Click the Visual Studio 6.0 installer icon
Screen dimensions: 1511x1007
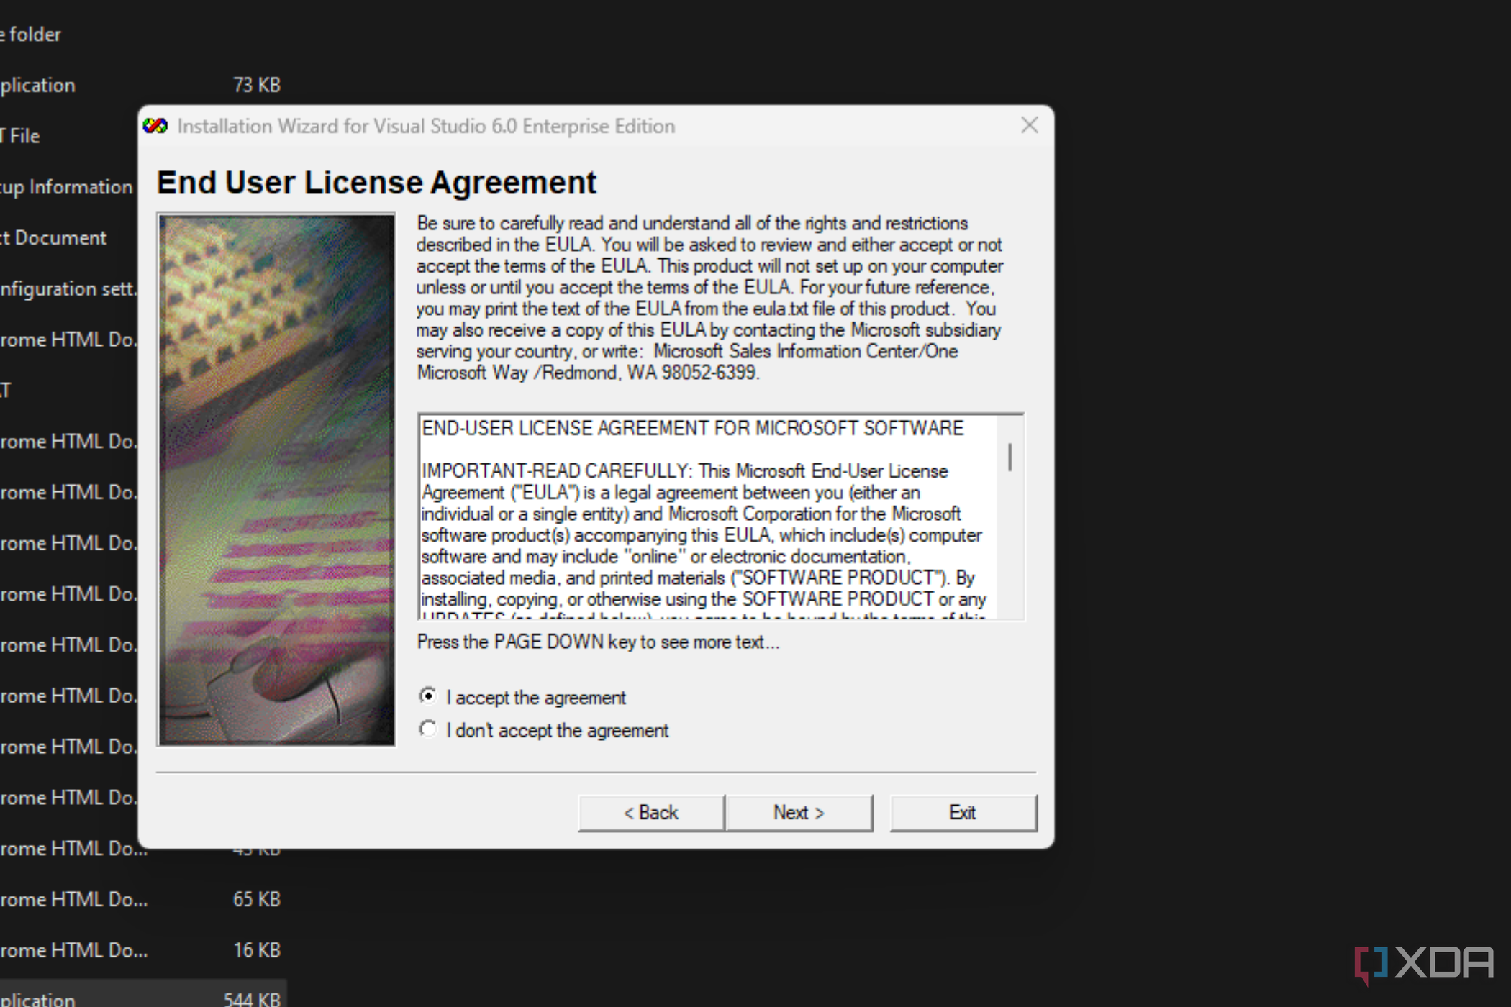pos(158,126)
